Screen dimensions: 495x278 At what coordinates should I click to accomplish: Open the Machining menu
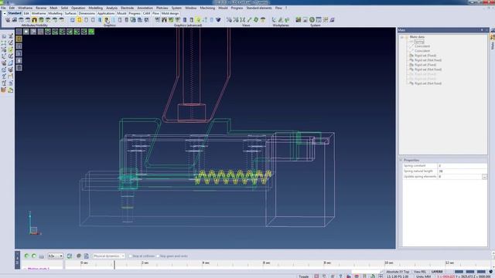(207, 8)
